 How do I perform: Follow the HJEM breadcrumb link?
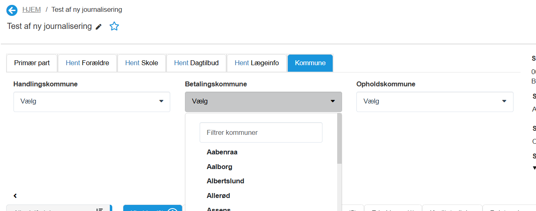coord(31,9)
